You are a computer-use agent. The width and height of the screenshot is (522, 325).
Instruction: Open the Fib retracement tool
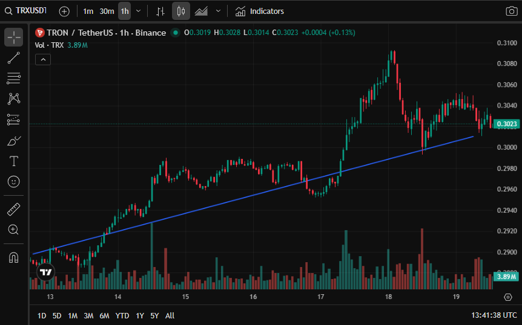(x=14, y=79)
